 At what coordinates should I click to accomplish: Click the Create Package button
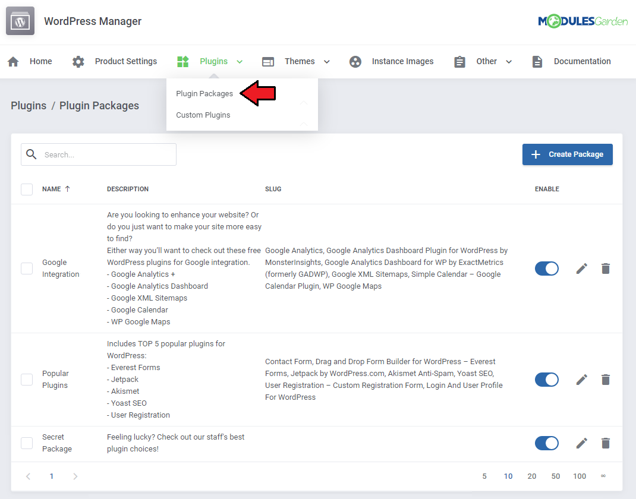pyautogui.click(x=568, y=154)
